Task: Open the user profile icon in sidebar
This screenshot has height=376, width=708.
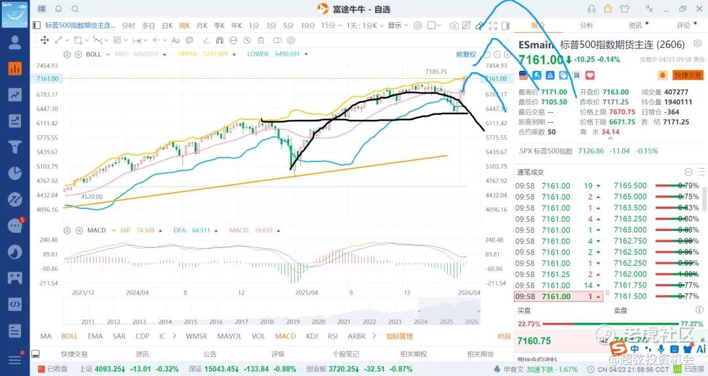Action: [15, 42]
